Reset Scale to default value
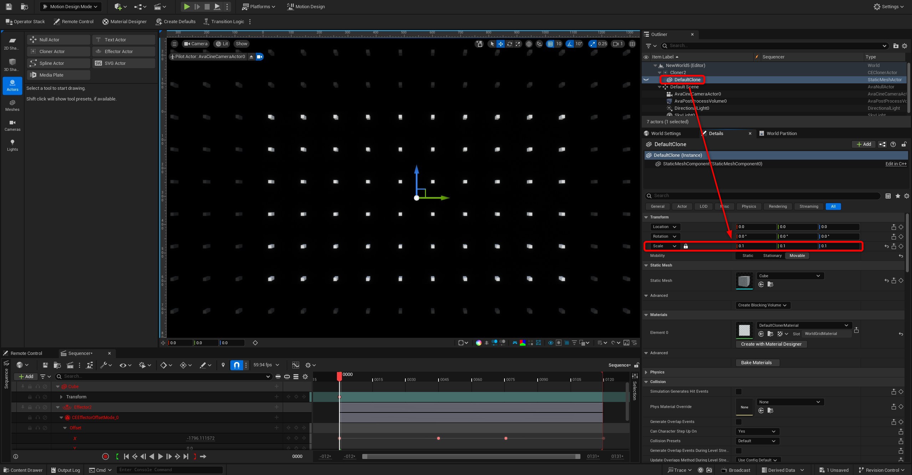 (x=886, y=246)
